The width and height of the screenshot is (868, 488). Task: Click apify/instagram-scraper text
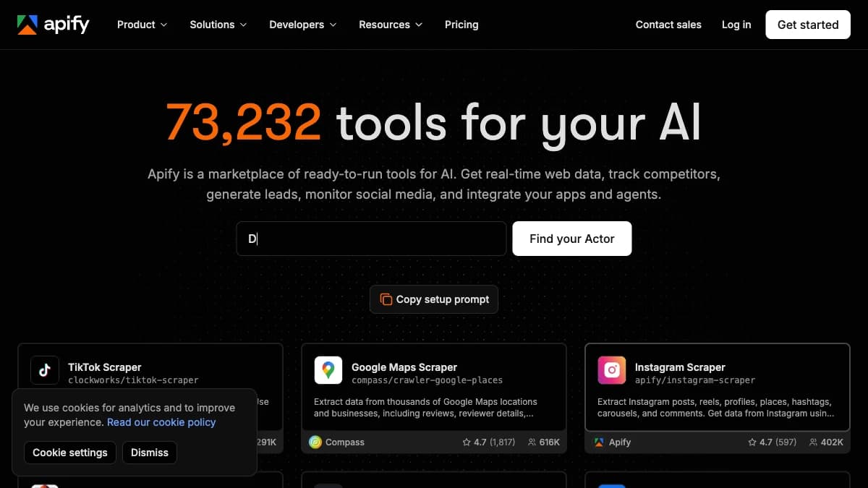pyautogui.click(x=695, y=380)
